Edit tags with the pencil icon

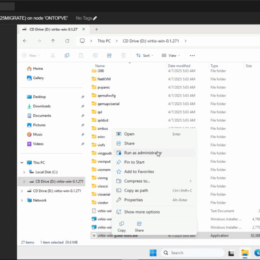point(95,18)
